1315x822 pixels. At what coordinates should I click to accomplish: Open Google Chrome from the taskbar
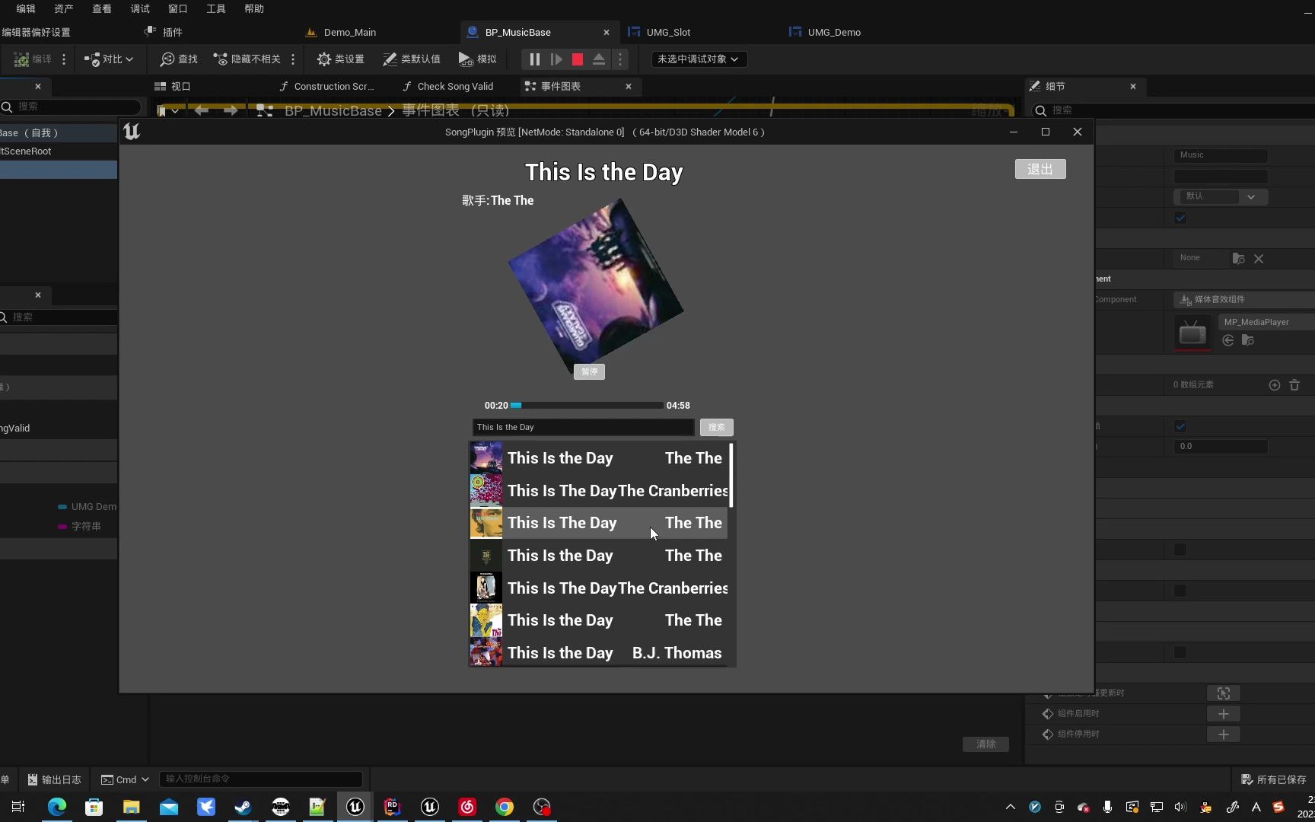point(505,807)
